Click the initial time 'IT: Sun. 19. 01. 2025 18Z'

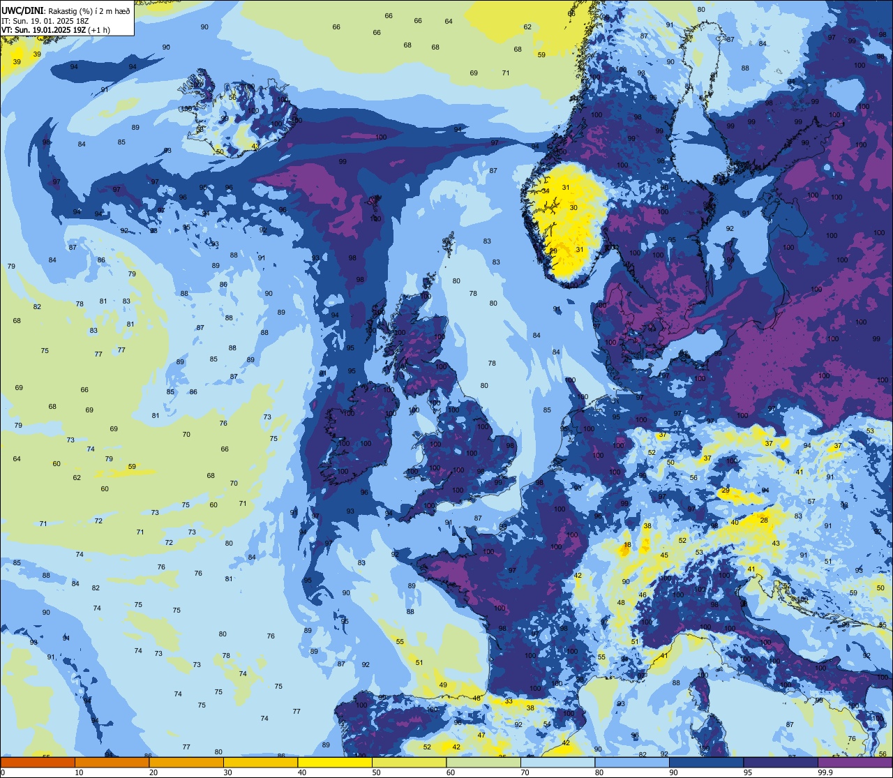click(45, 21)
